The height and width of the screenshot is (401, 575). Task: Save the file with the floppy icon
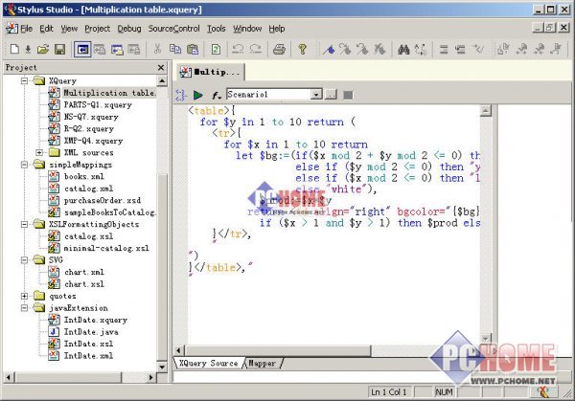coord(59,49)
